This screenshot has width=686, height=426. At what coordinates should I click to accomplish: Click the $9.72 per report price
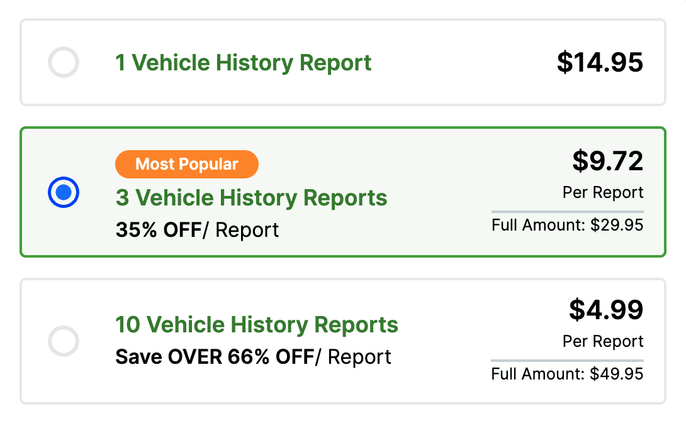607,161
